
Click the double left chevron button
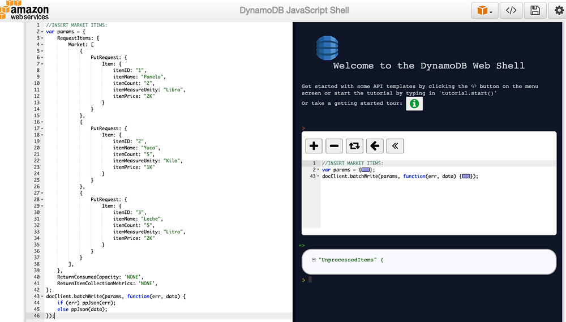(395, 146)
